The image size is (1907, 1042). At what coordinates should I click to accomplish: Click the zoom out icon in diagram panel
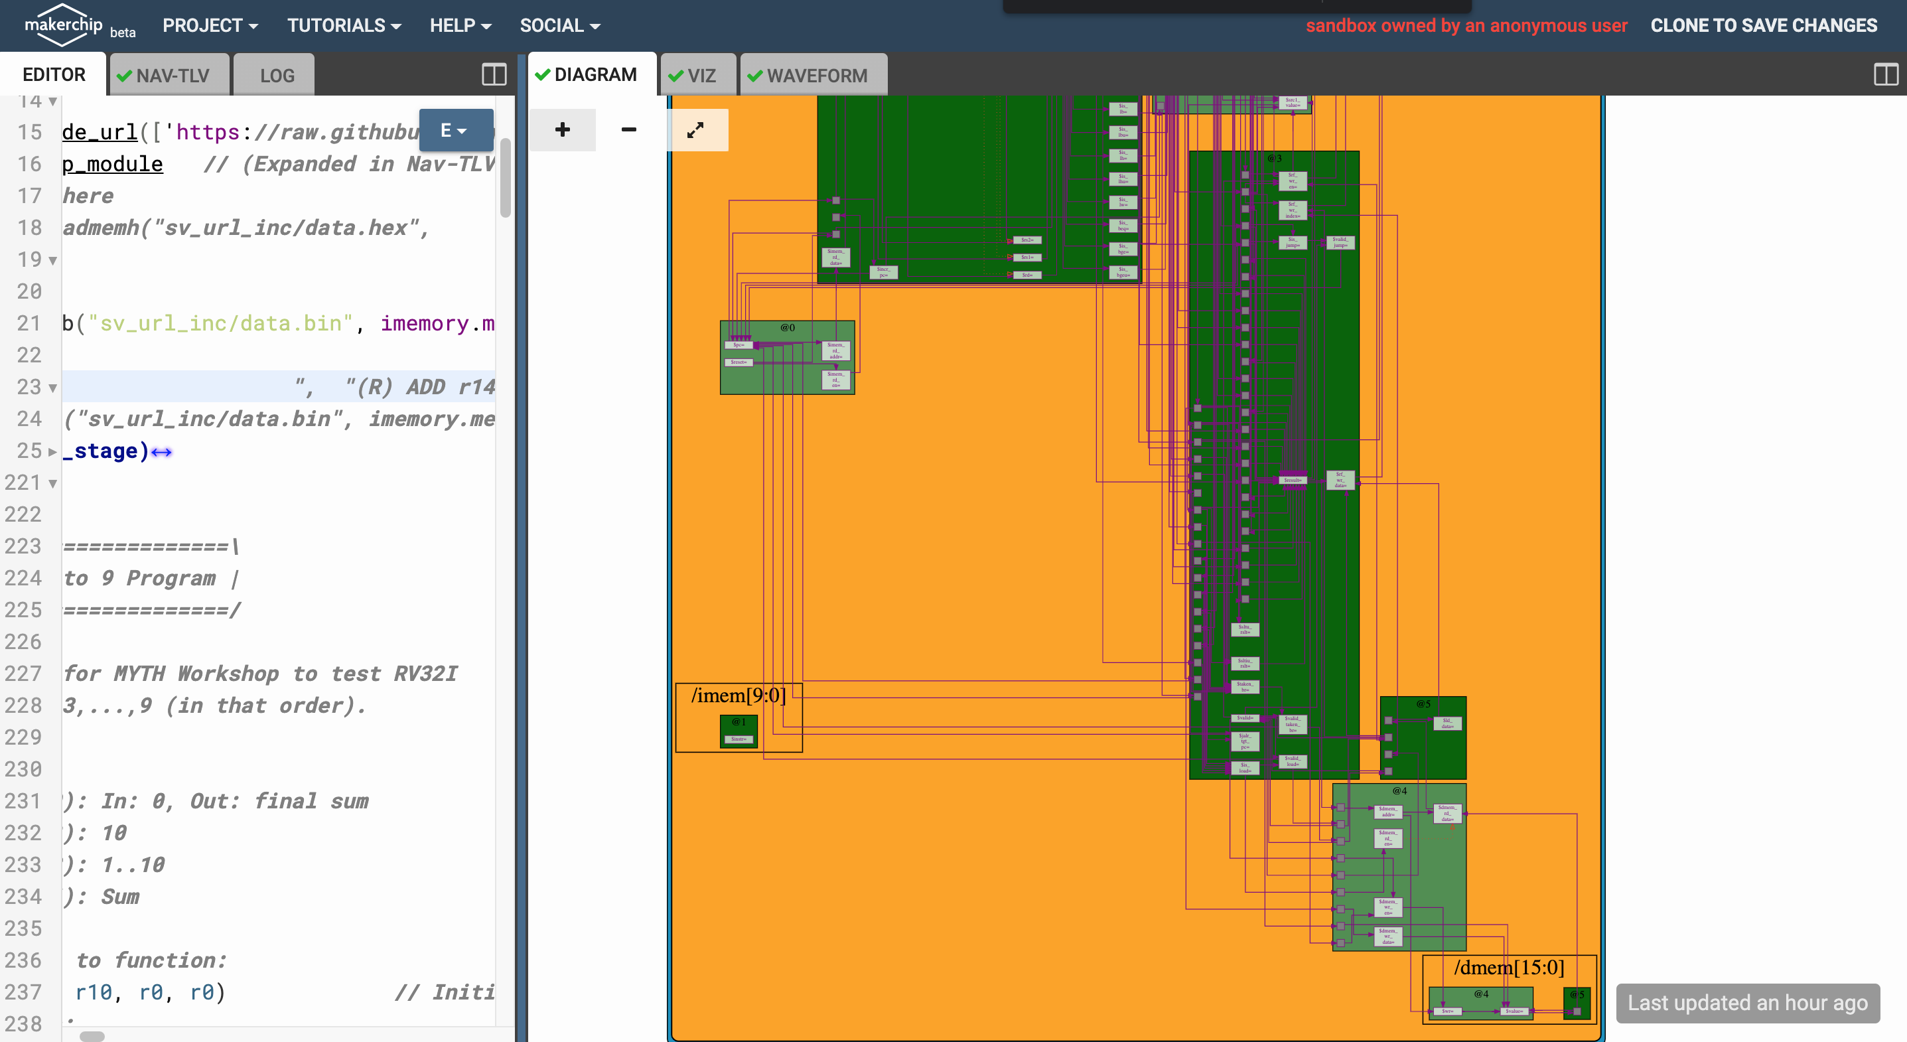pos(628,128)
